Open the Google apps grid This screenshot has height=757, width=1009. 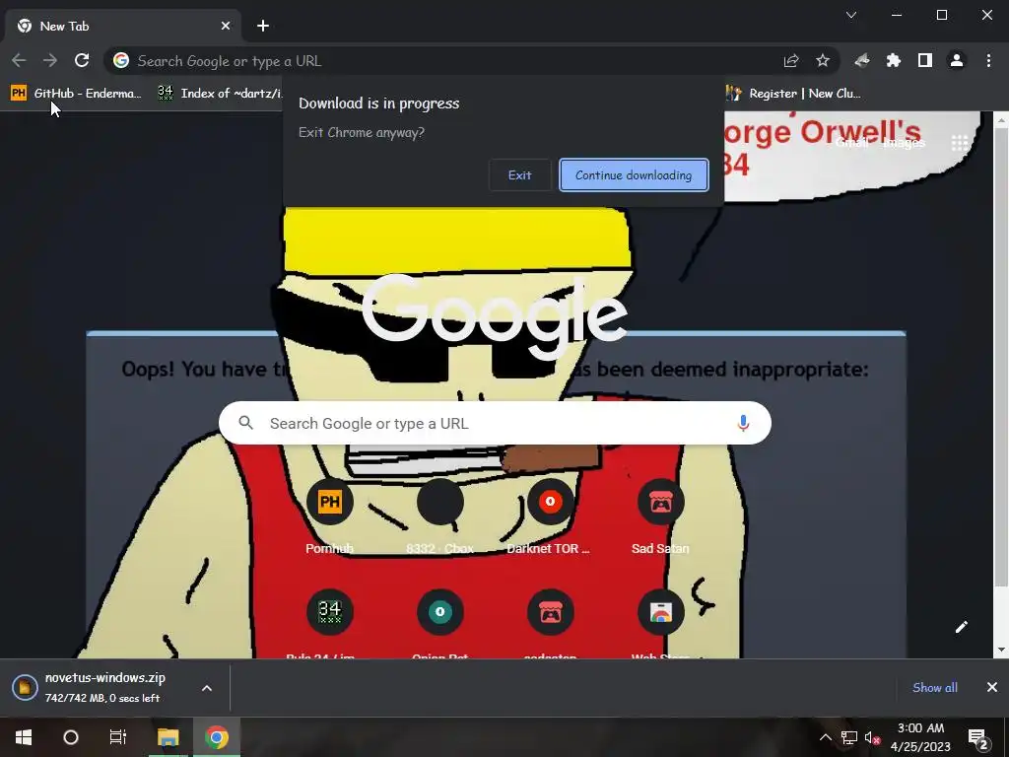tap(960, 143)
